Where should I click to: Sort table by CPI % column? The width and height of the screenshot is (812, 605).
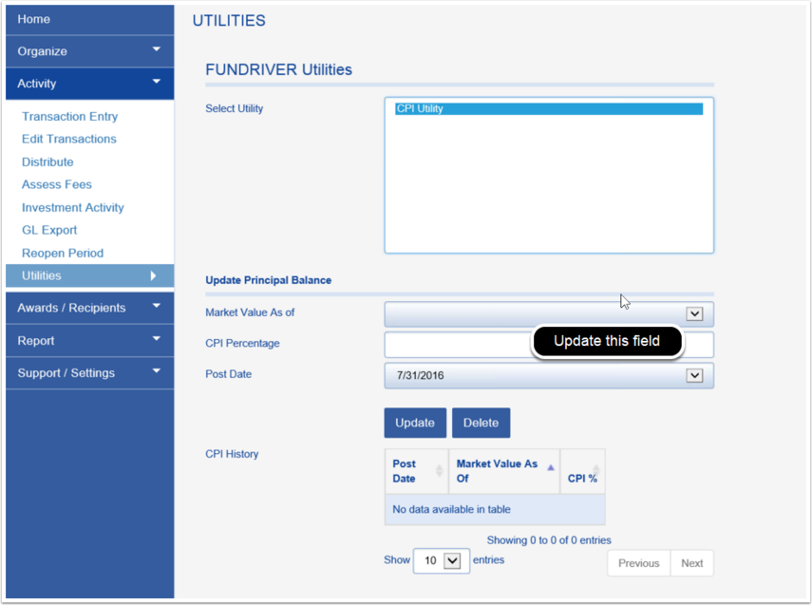pyautogui.click(x=582, y=471)
